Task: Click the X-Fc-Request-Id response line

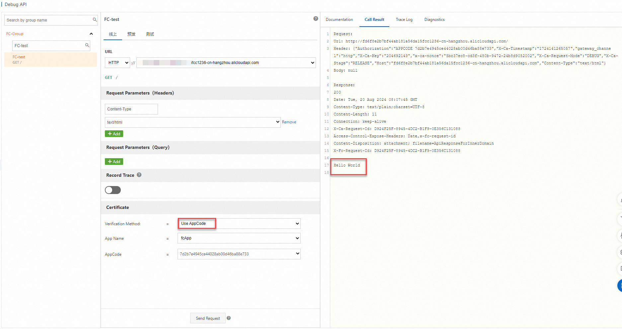Action: point(397,151)
